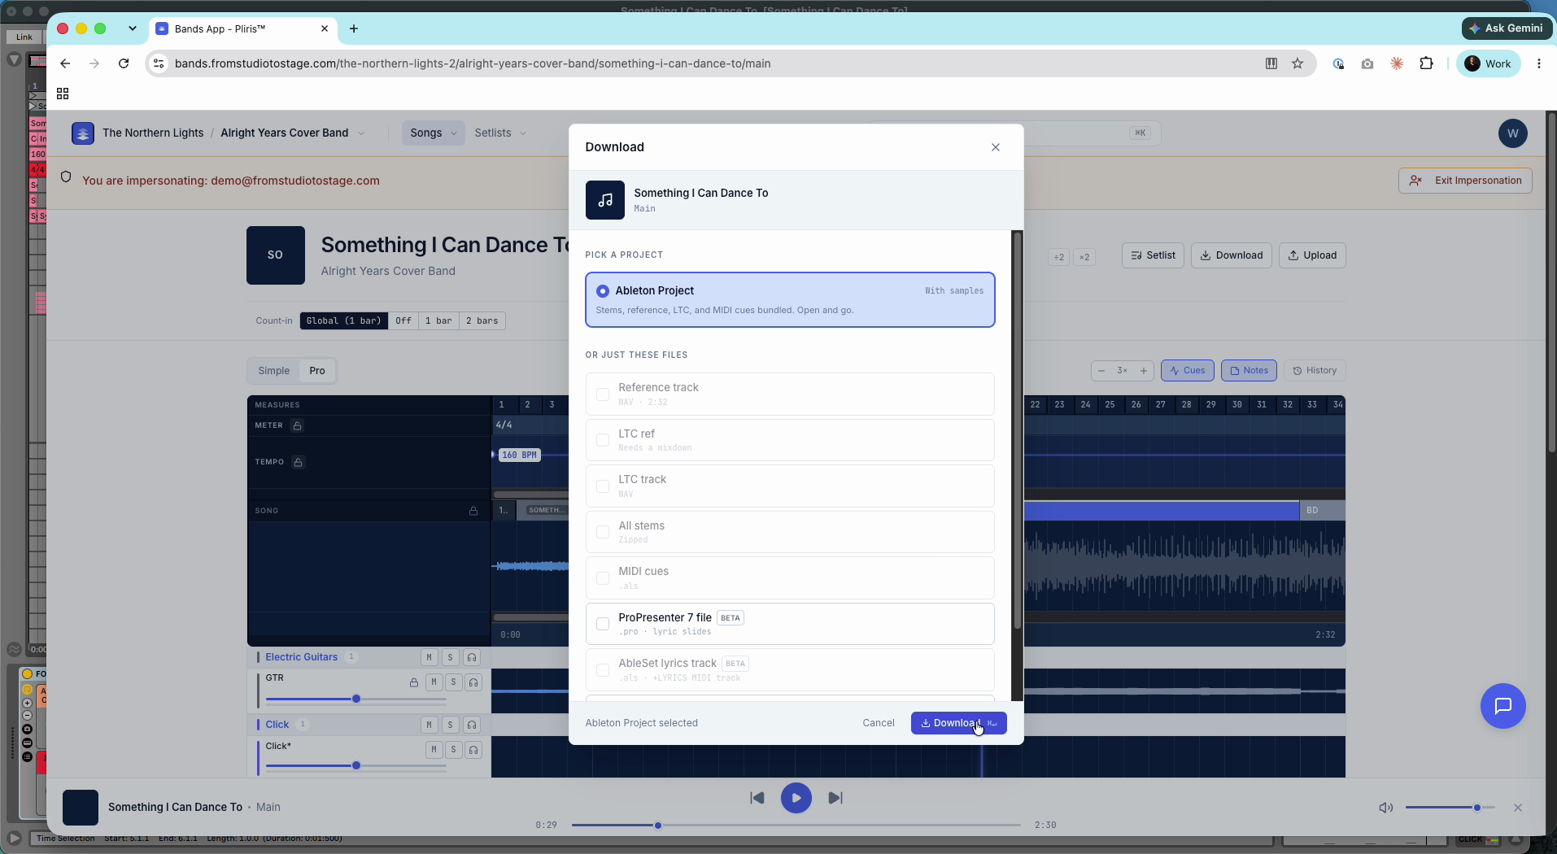Zoom out the timeline with minus

1101,371
